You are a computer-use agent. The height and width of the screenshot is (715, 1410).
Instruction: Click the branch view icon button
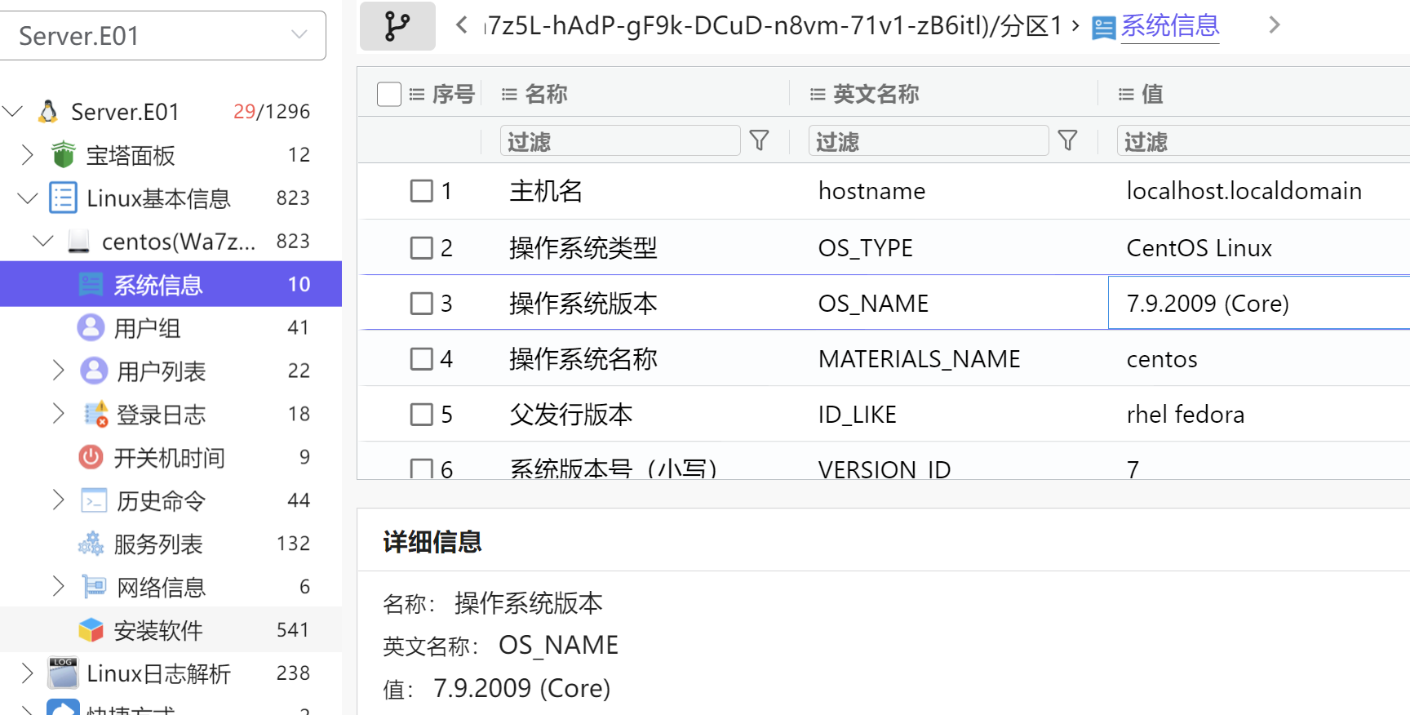[x=397, y=26]
